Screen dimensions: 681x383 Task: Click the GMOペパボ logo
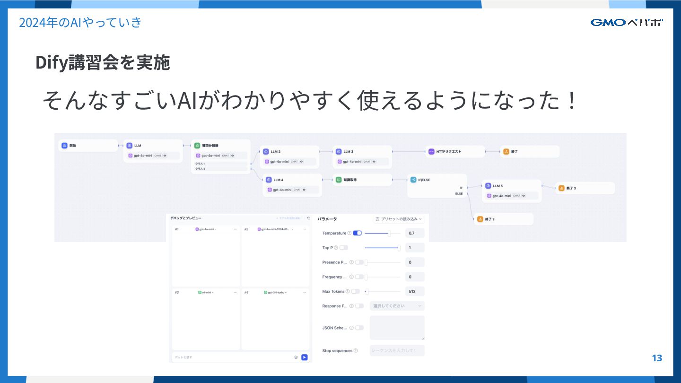[627, 22]
